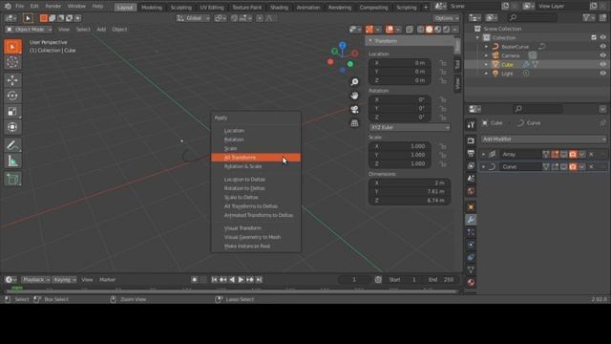The height and width of the screenshot is (344, 611).
Task: Toggle Light visibility eye in outliner
Action: [x=603, y=74]
